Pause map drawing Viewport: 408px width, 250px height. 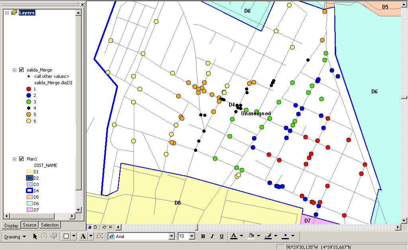click(110, 227)
